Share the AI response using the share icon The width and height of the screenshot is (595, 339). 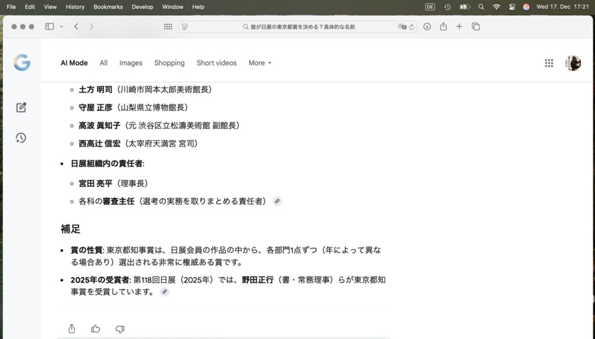pos(71,329)
